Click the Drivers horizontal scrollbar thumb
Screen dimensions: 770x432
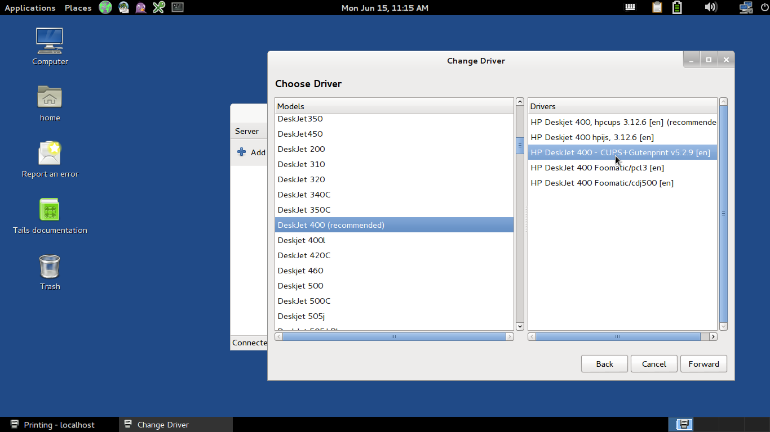[618, 336]
